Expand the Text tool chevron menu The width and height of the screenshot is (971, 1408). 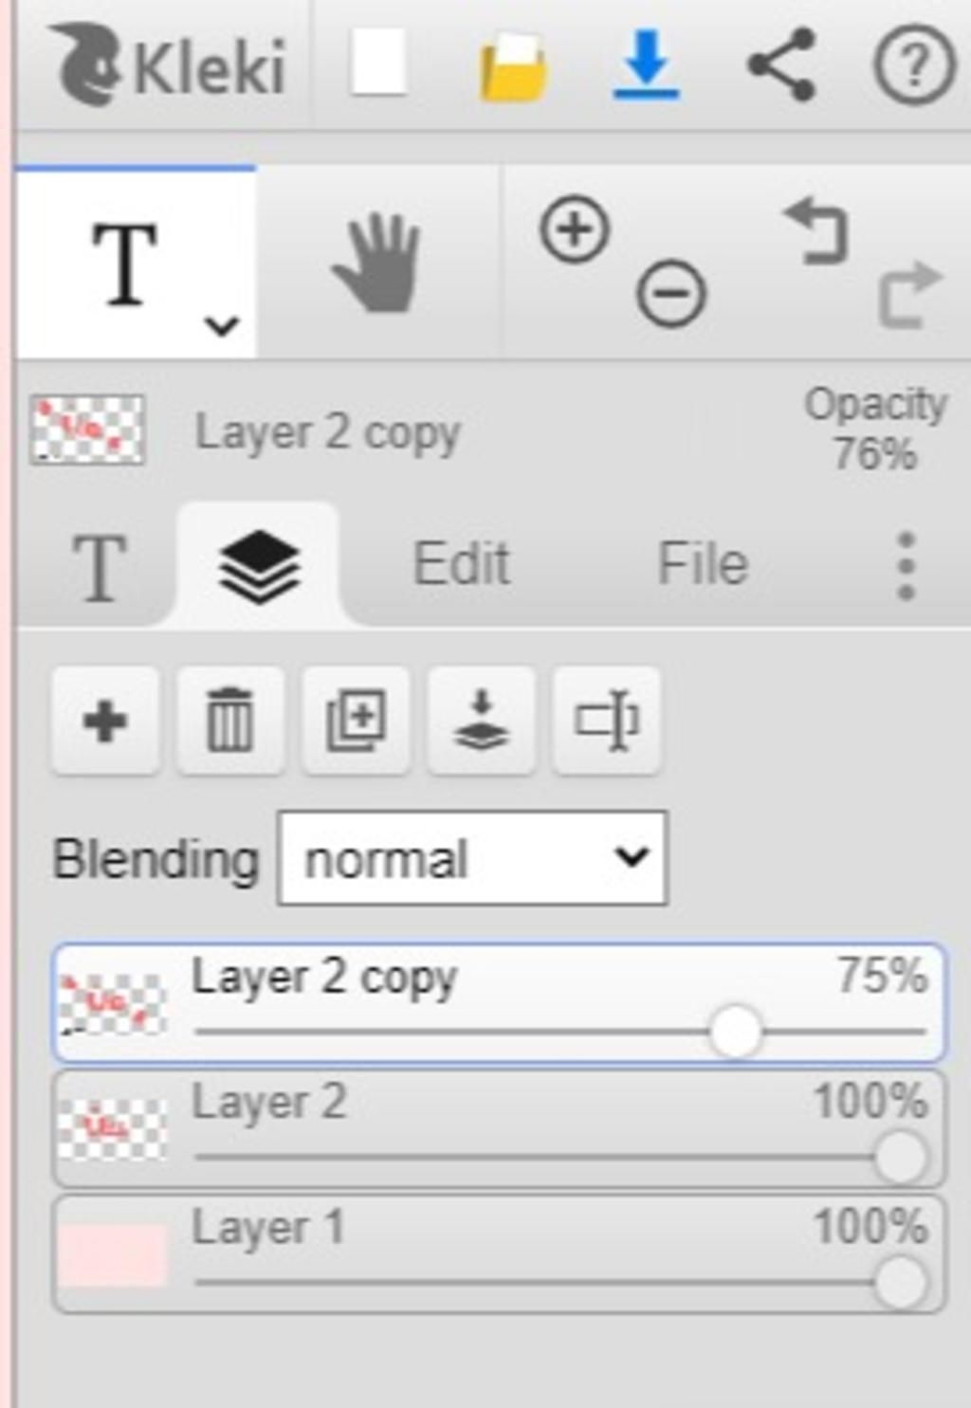tap(222, 326)
